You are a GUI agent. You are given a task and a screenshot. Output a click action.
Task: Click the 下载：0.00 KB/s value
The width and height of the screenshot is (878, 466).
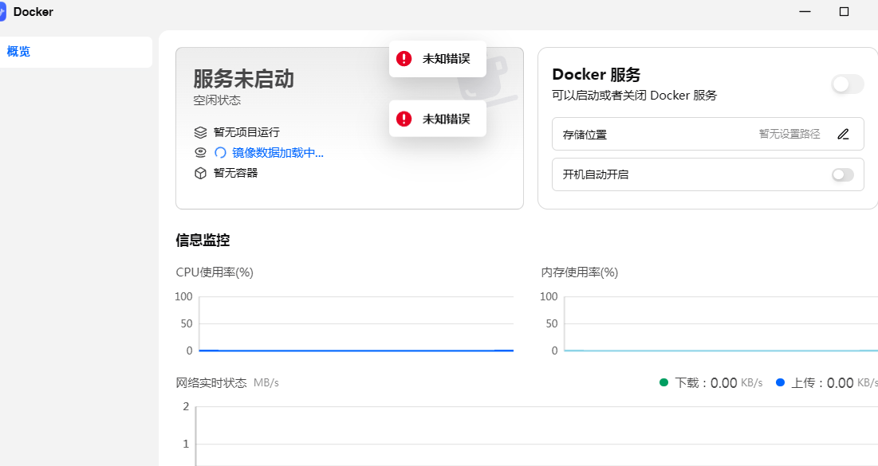click(x=719, y=383)
